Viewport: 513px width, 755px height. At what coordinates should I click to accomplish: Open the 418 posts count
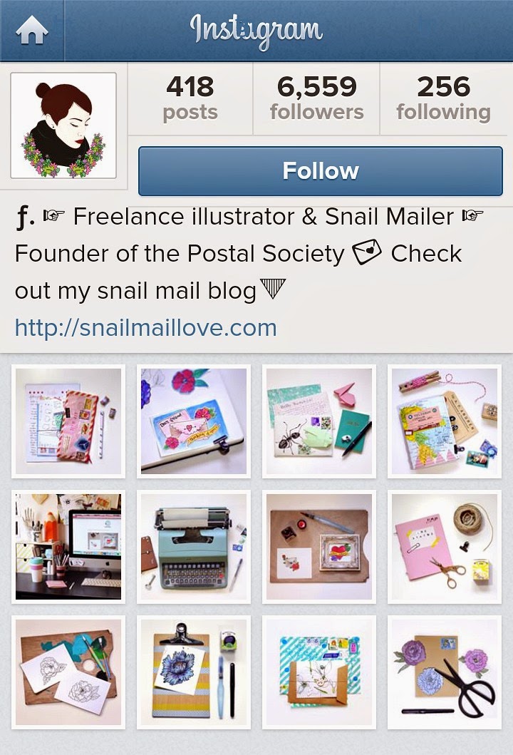point(190,98)
